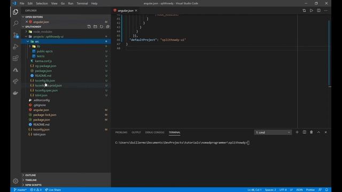Click errors and warnings count in status bar
This screenshot has height=192, width=342.
[x=36, y=190]
